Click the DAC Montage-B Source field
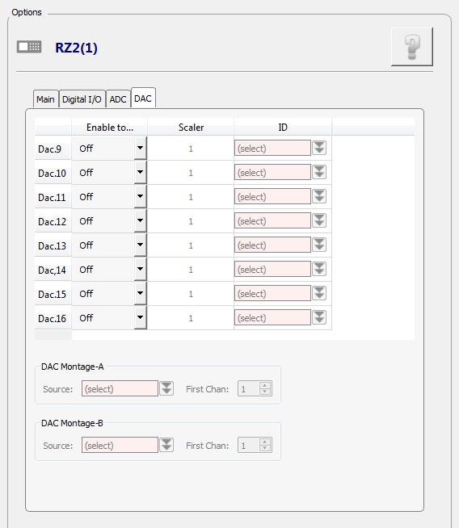459x528 pixels. 120,445
